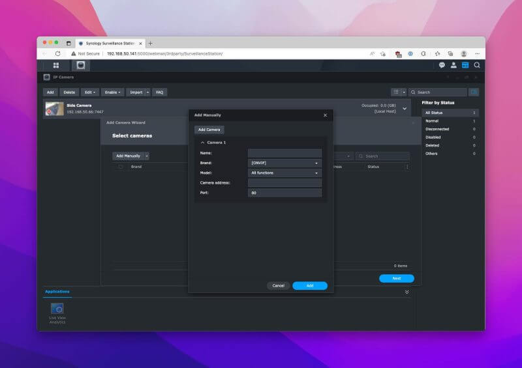Cancel the Add Manually dialog

pos(279,285)
